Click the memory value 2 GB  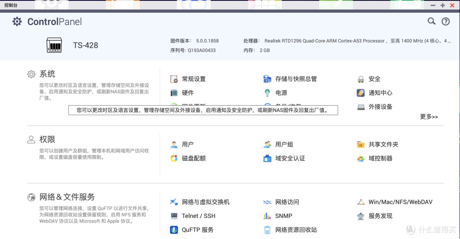click(x=264, y=50)
